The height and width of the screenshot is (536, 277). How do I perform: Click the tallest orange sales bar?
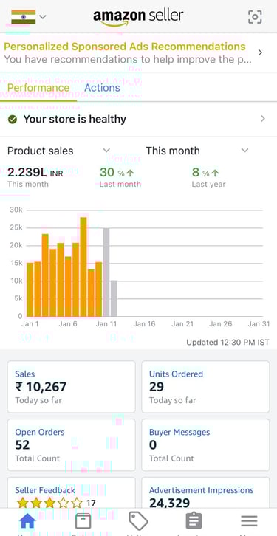[83, 267]
